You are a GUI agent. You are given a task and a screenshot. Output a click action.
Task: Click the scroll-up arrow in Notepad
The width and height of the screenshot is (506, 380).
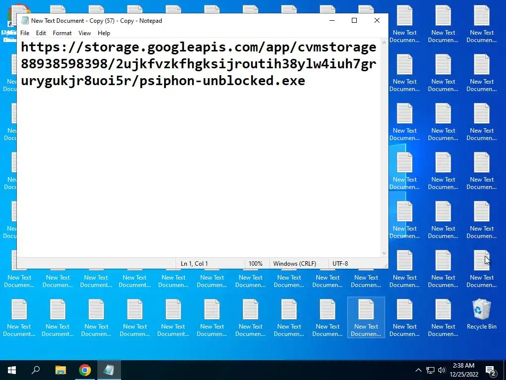[x=384, y=43]
